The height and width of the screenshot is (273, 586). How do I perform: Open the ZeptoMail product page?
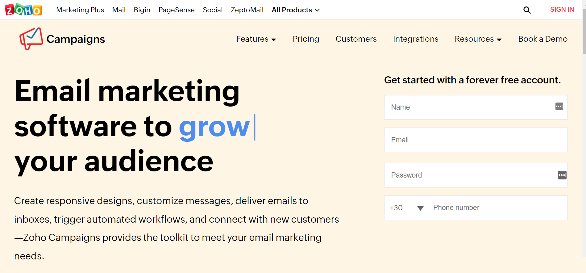(247, 10)
